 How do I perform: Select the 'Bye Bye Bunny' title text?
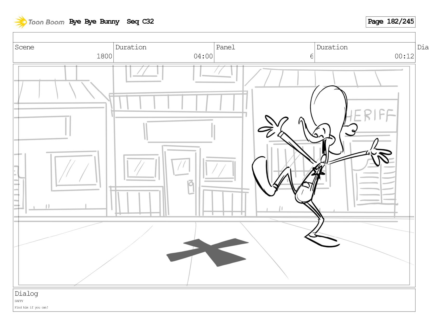click(x=94, y=22)
